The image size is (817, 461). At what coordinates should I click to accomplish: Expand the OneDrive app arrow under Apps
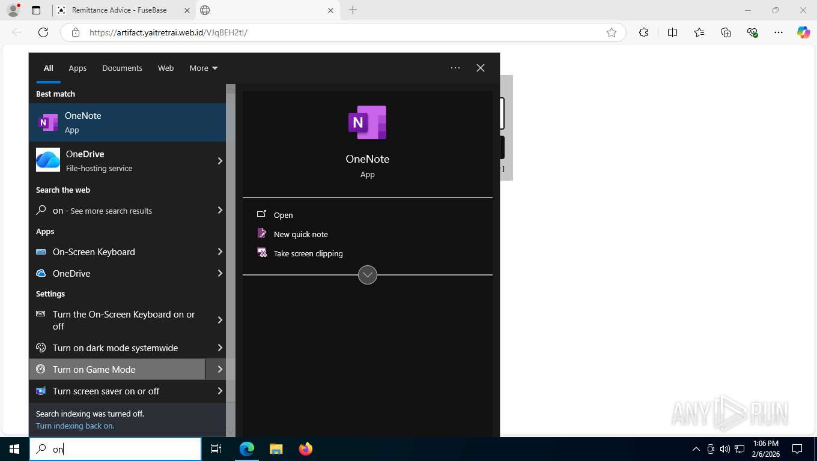220,273
